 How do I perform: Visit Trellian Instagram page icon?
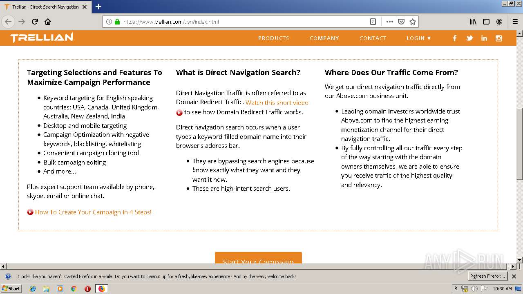499,38
